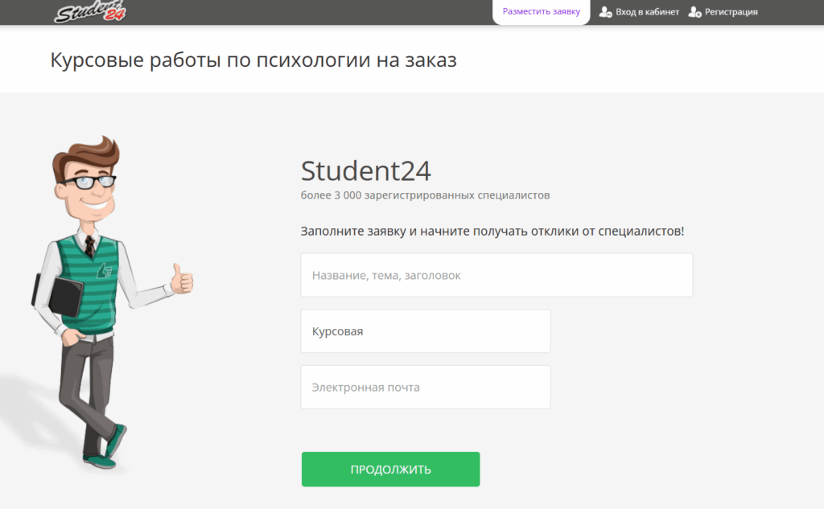The width and height of the screenshot is (824, 509).
Task: Focus the Название, тема, заголовок field
Action: tap(496, 275)
